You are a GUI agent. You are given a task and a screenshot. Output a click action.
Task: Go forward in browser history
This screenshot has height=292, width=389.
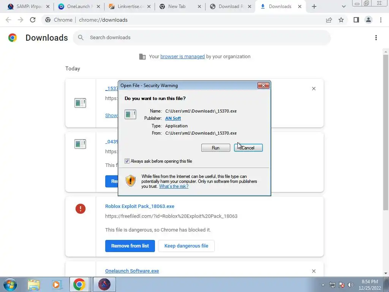21,20
